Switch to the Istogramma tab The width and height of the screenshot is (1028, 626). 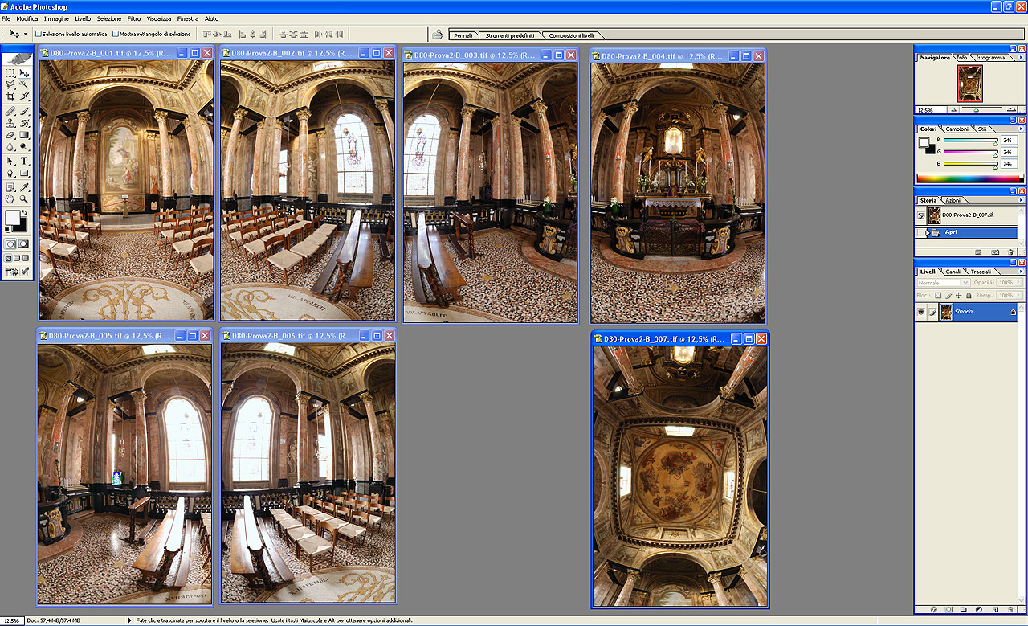[x=991, y=58]
